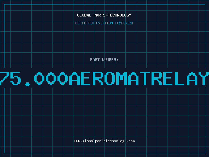
Task: Click the decimal point in the part number
Action: 27,84
